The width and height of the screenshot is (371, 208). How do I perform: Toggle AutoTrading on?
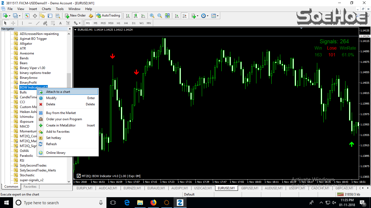[x=108, y=15]
